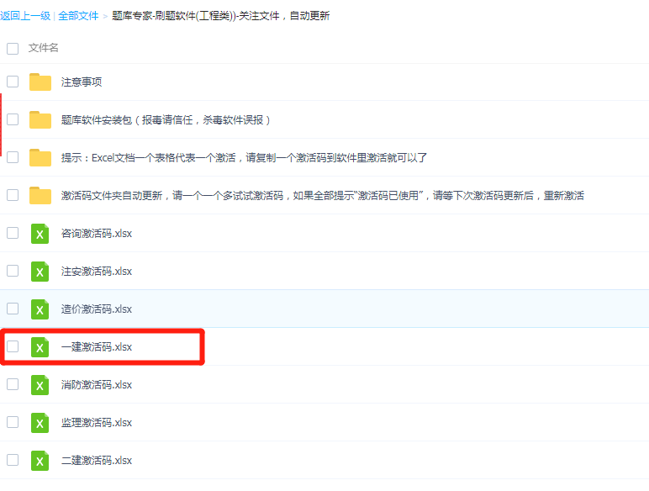Click the Excel icon for 二建激活码.xlsx
This screenshot has height=491, width=649.
pos(40,460)
